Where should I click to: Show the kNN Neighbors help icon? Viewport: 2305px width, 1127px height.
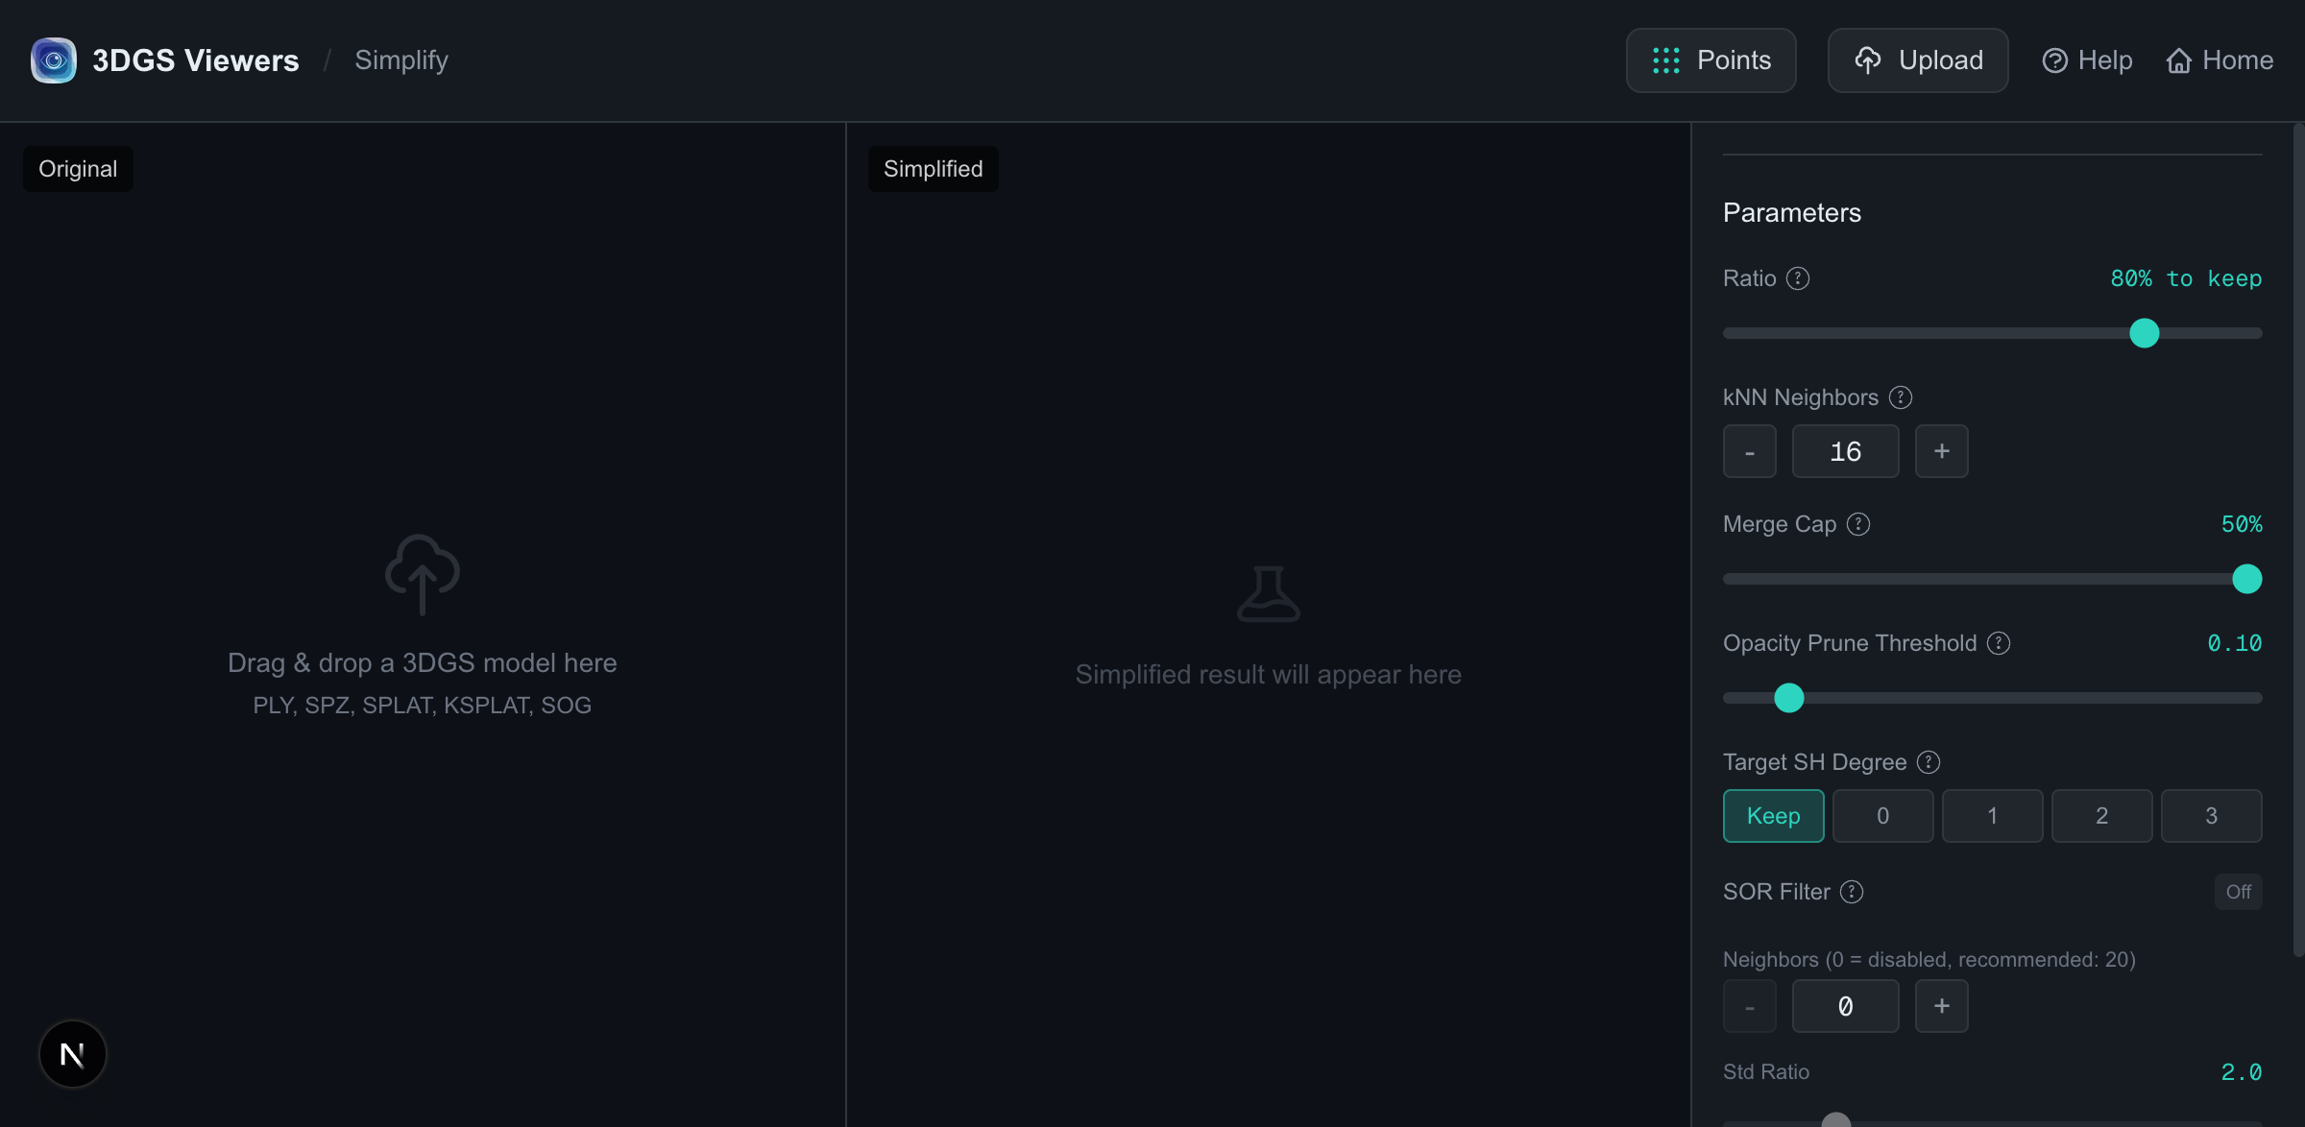pos(1901,397)
